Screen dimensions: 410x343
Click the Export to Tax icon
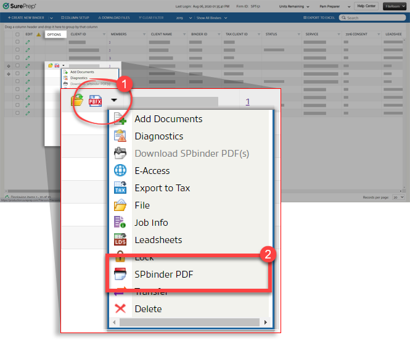click(120, 188)
